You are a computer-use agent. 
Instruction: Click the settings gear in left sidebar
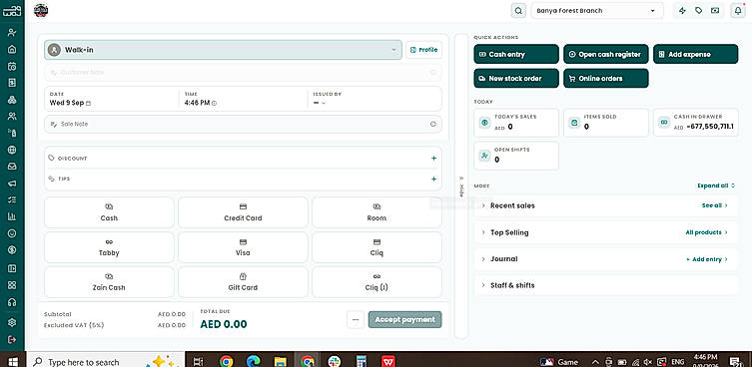12,322
